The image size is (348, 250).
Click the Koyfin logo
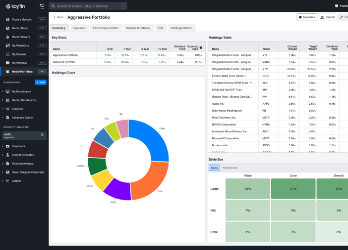(x=15, y=6)
